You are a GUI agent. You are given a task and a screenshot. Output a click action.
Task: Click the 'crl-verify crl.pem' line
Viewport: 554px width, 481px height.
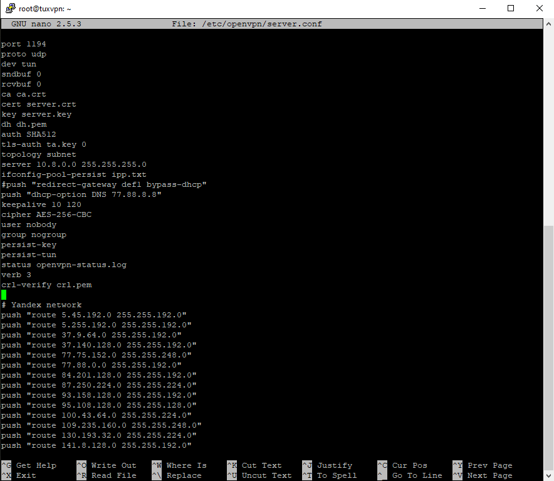(x=46, y=285)
